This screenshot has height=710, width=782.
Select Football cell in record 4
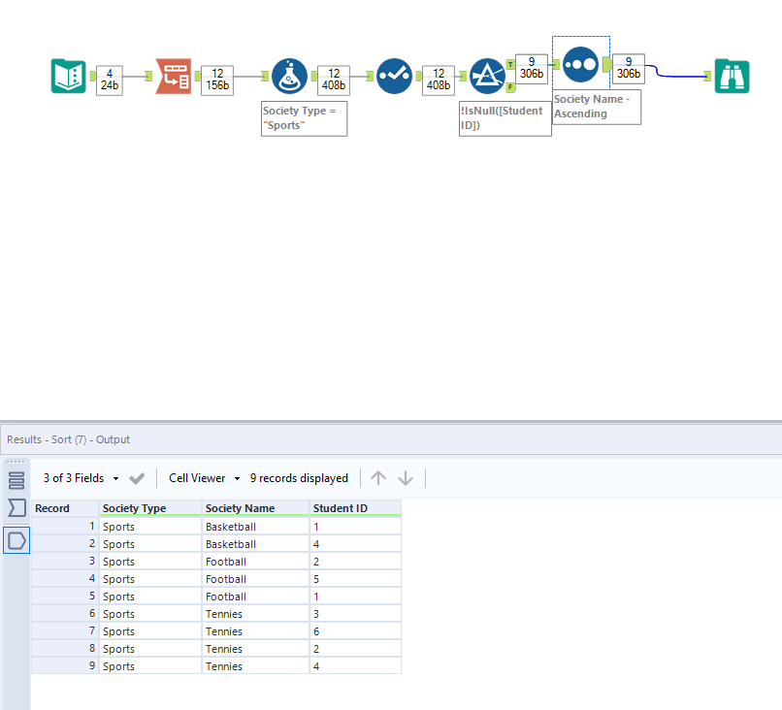pyautogui.click(x=255, y=579)
